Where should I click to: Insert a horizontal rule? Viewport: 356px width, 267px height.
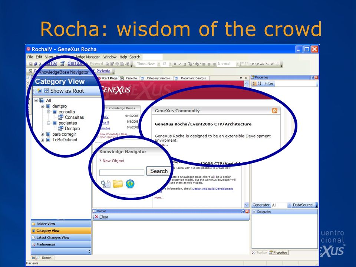[x=277, y=64]
